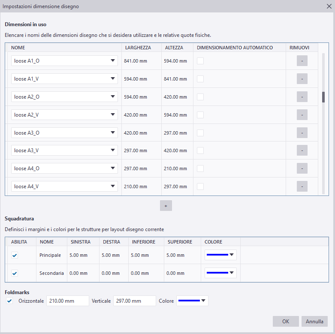Add a new drawing size with plus button
Viewport: 335px width, 334px height.
pos(166,206)
